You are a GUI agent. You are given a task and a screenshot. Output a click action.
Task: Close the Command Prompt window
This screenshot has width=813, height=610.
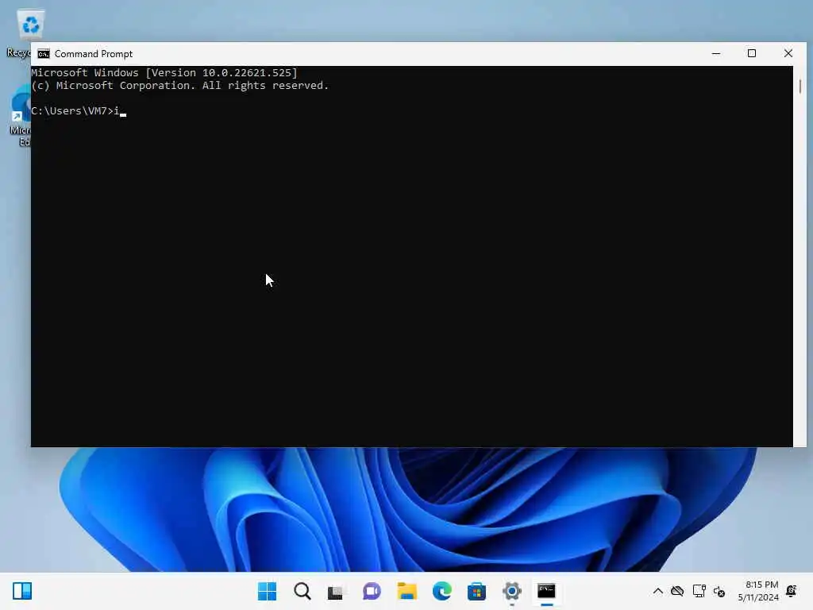point(788,53)
